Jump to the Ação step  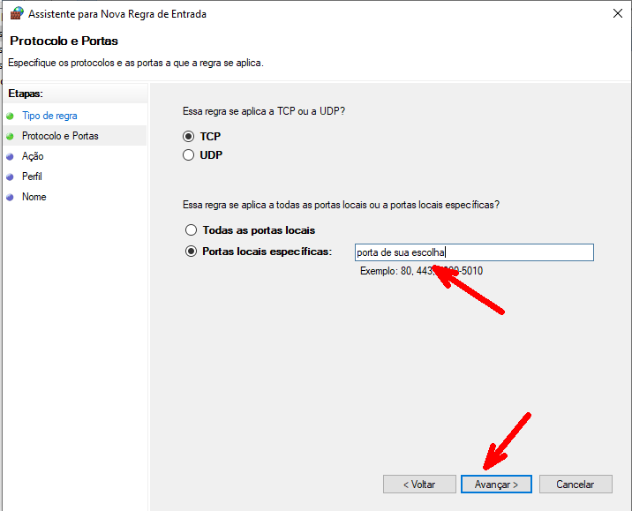point(33,156)
